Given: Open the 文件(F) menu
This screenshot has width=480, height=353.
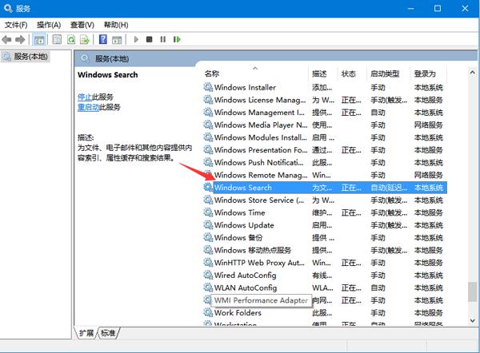Looking at the screenshot, I should (x=16, y=25).
